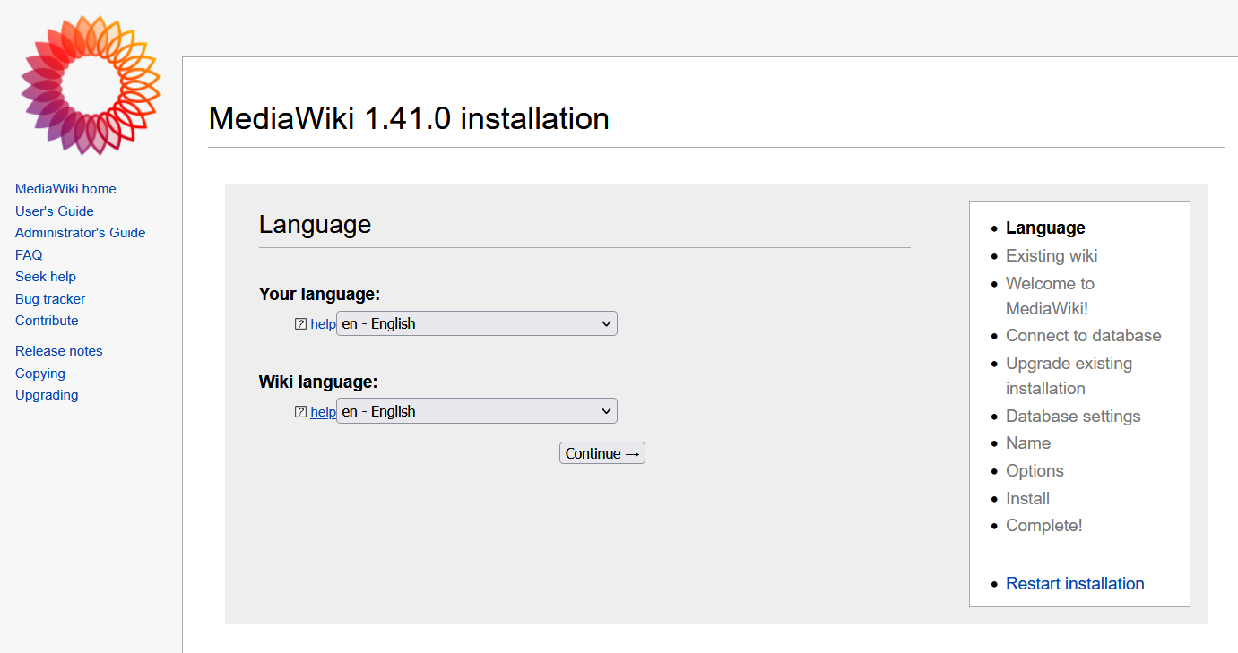The width and height of the screenshot is (1238, 653).
Task: Click the MediaWiki sunflower logo
Action: pyautogui.click(x=91, y=85)
